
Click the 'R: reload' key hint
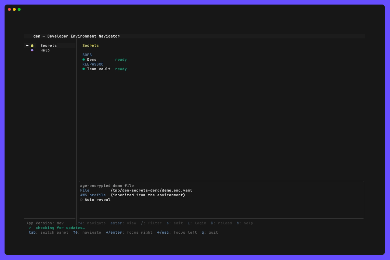[222, 223]
